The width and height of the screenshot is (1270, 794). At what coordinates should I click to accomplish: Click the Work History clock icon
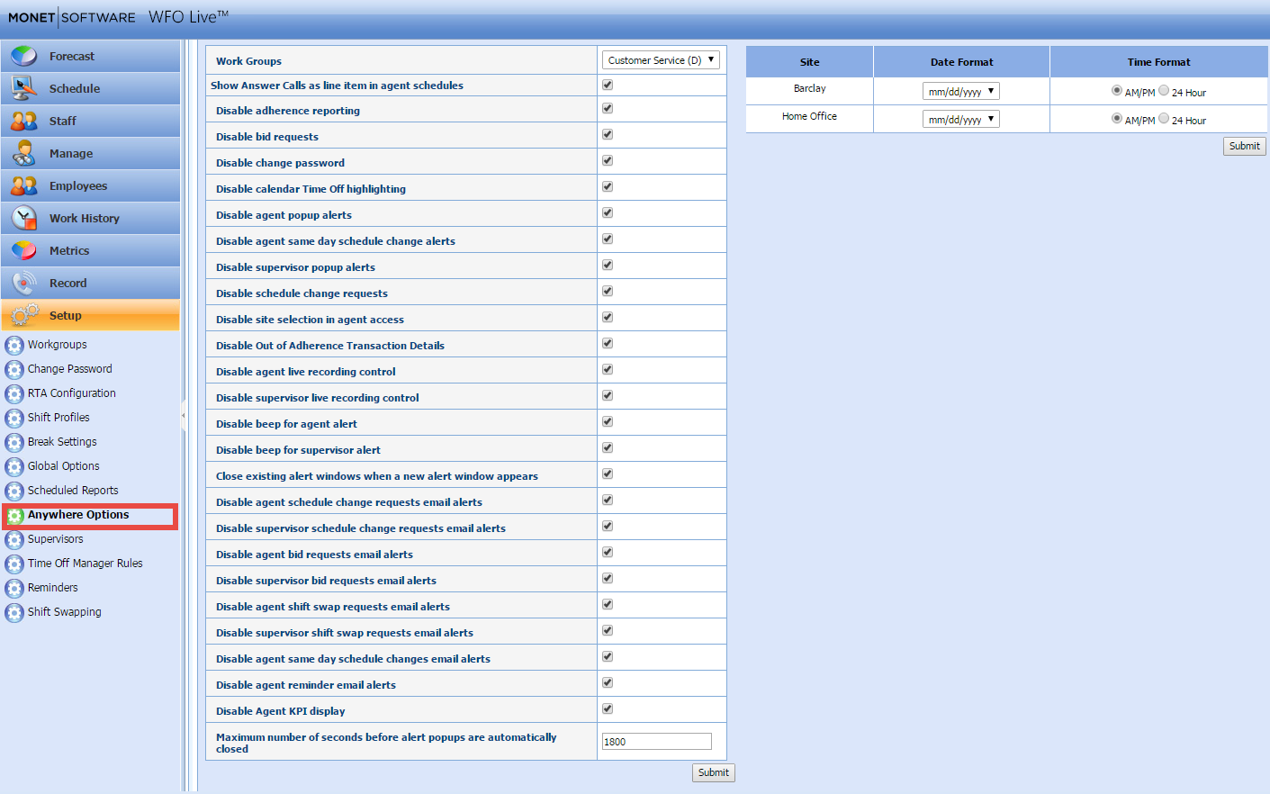(x=24, y=218)
